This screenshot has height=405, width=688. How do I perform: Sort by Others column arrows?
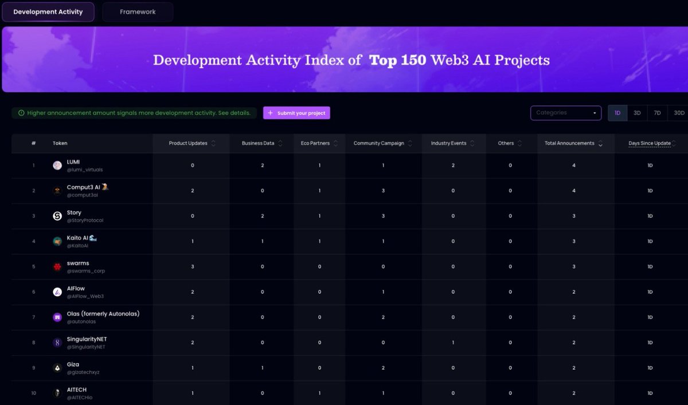[519, 143]
